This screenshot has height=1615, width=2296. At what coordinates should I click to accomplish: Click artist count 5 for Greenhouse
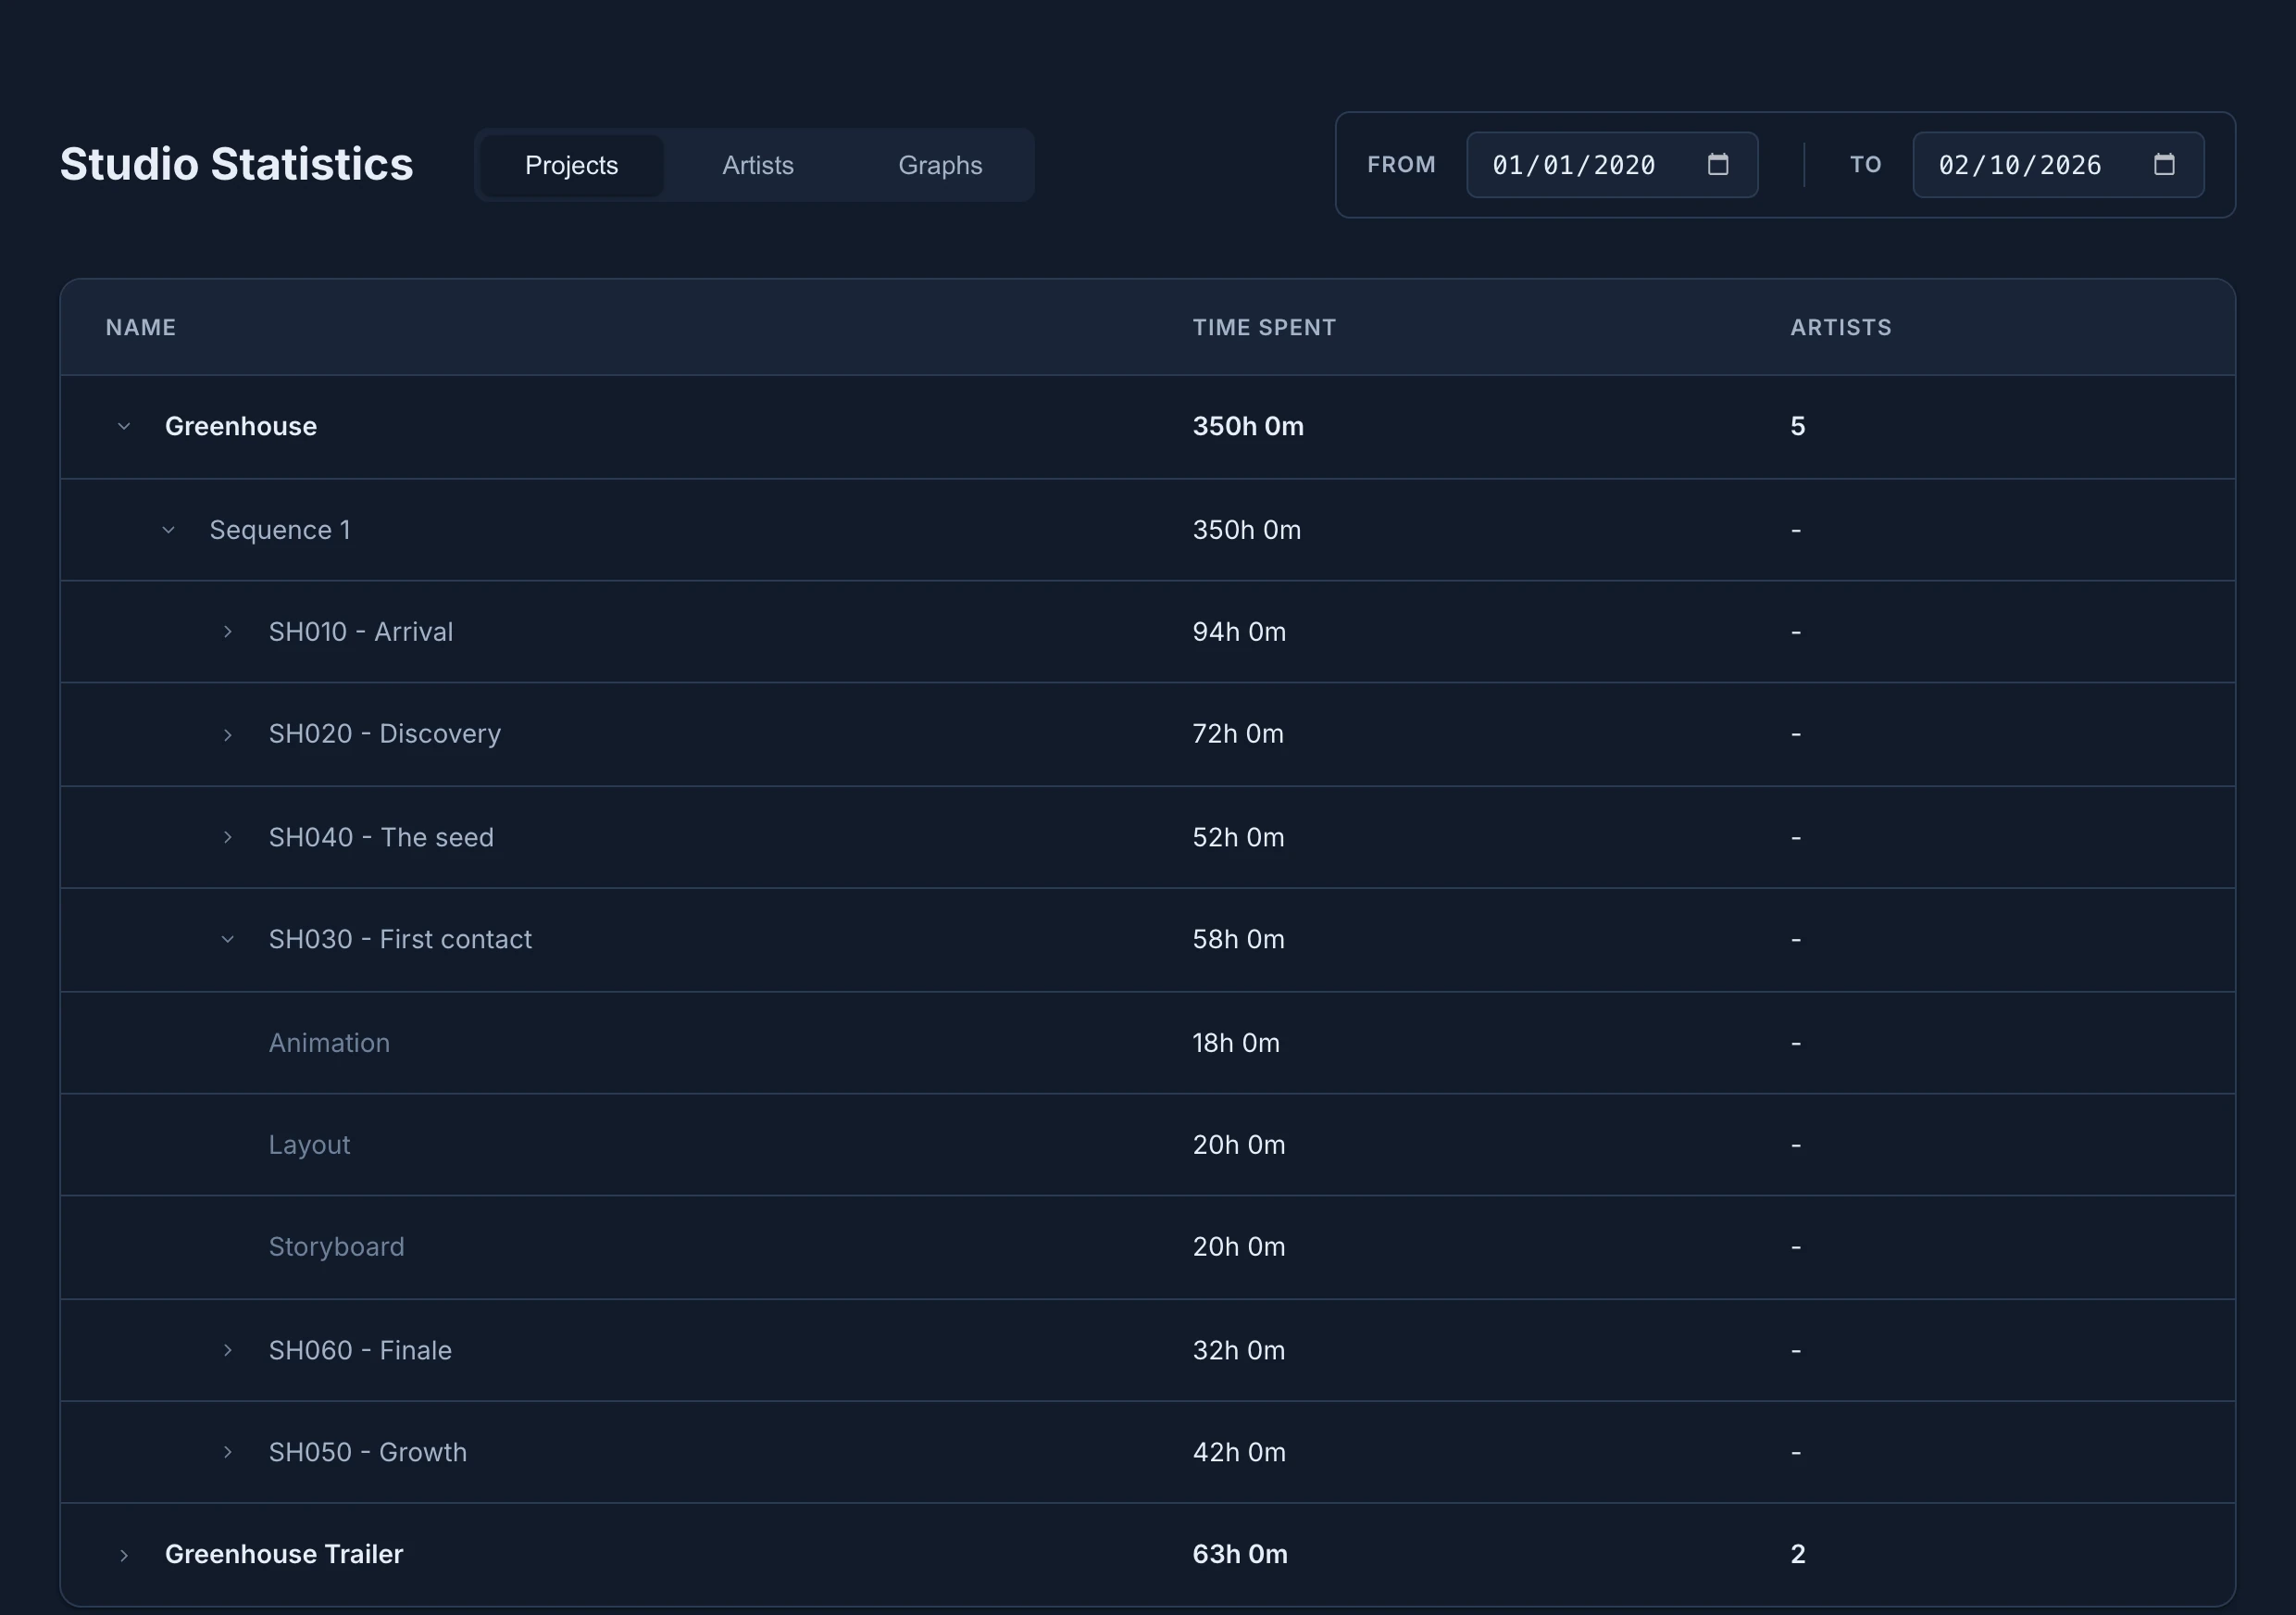click(1798, 426)
